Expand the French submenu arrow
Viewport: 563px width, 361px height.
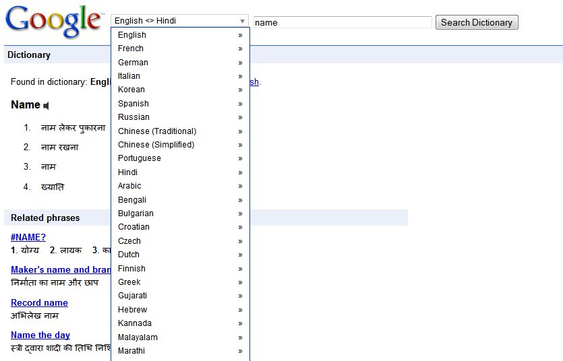coord(240,48)
